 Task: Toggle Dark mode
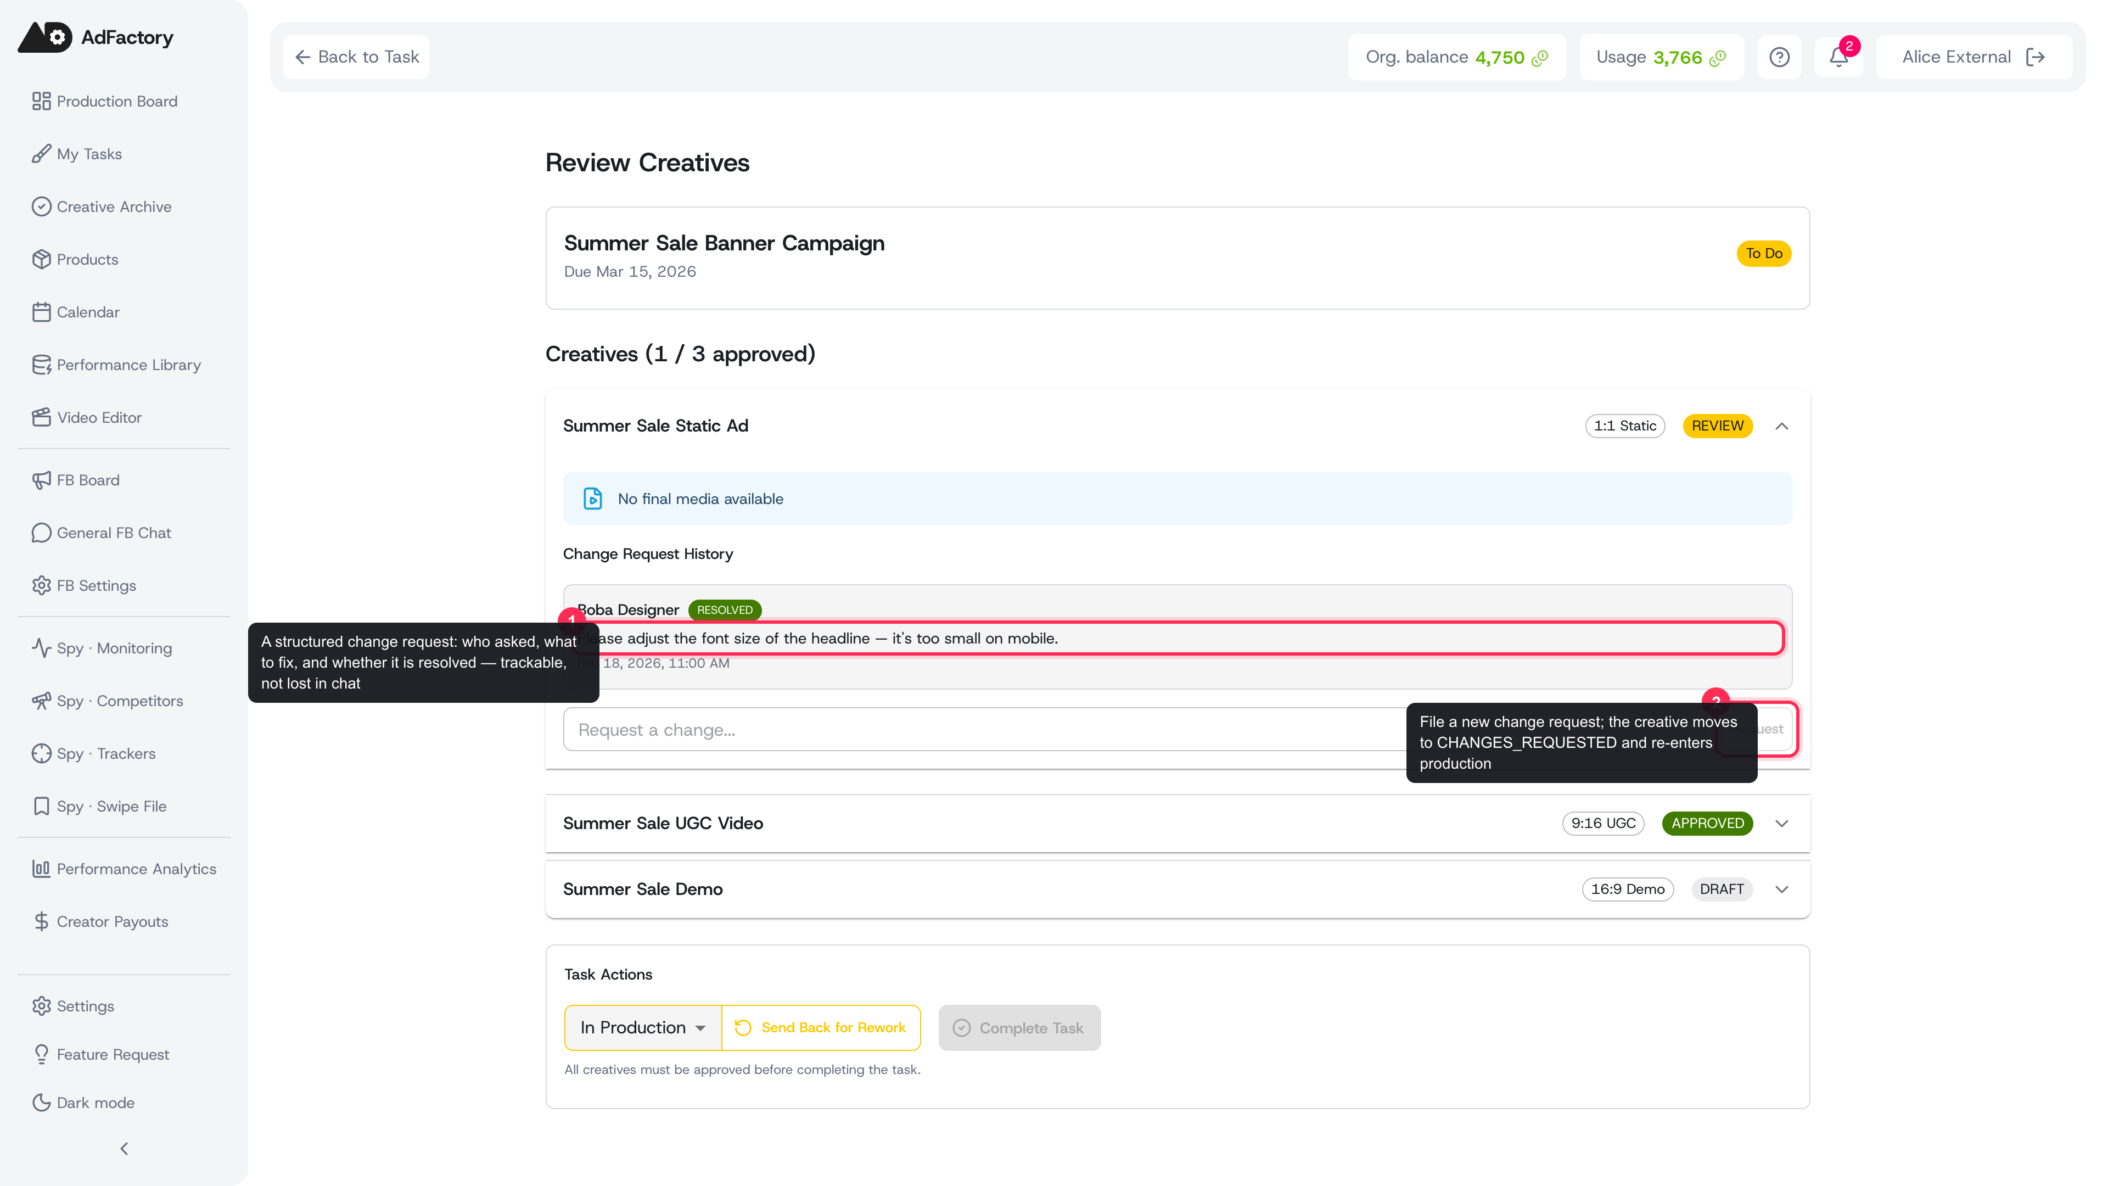click(x=83, y=1103)
